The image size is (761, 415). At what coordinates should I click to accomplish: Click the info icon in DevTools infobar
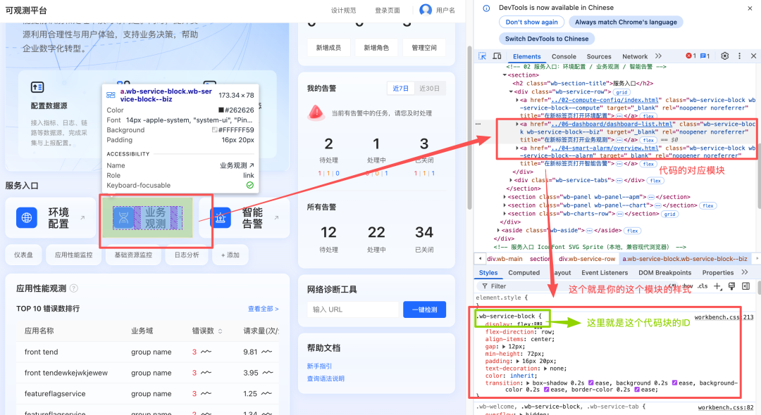(486, 8)
